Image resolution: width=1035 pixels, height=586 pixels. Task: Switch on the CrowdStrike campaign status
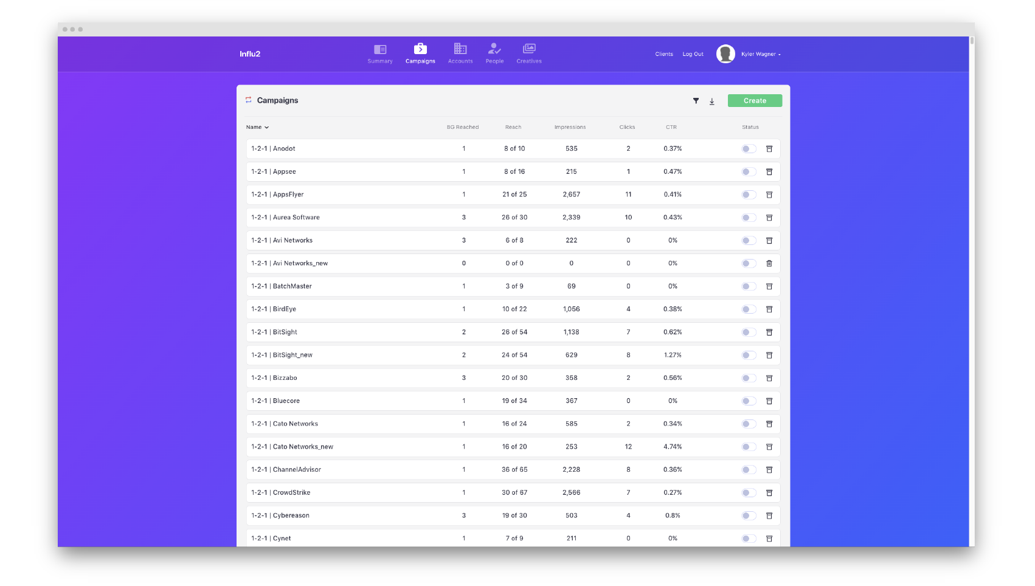coord(749,493)
